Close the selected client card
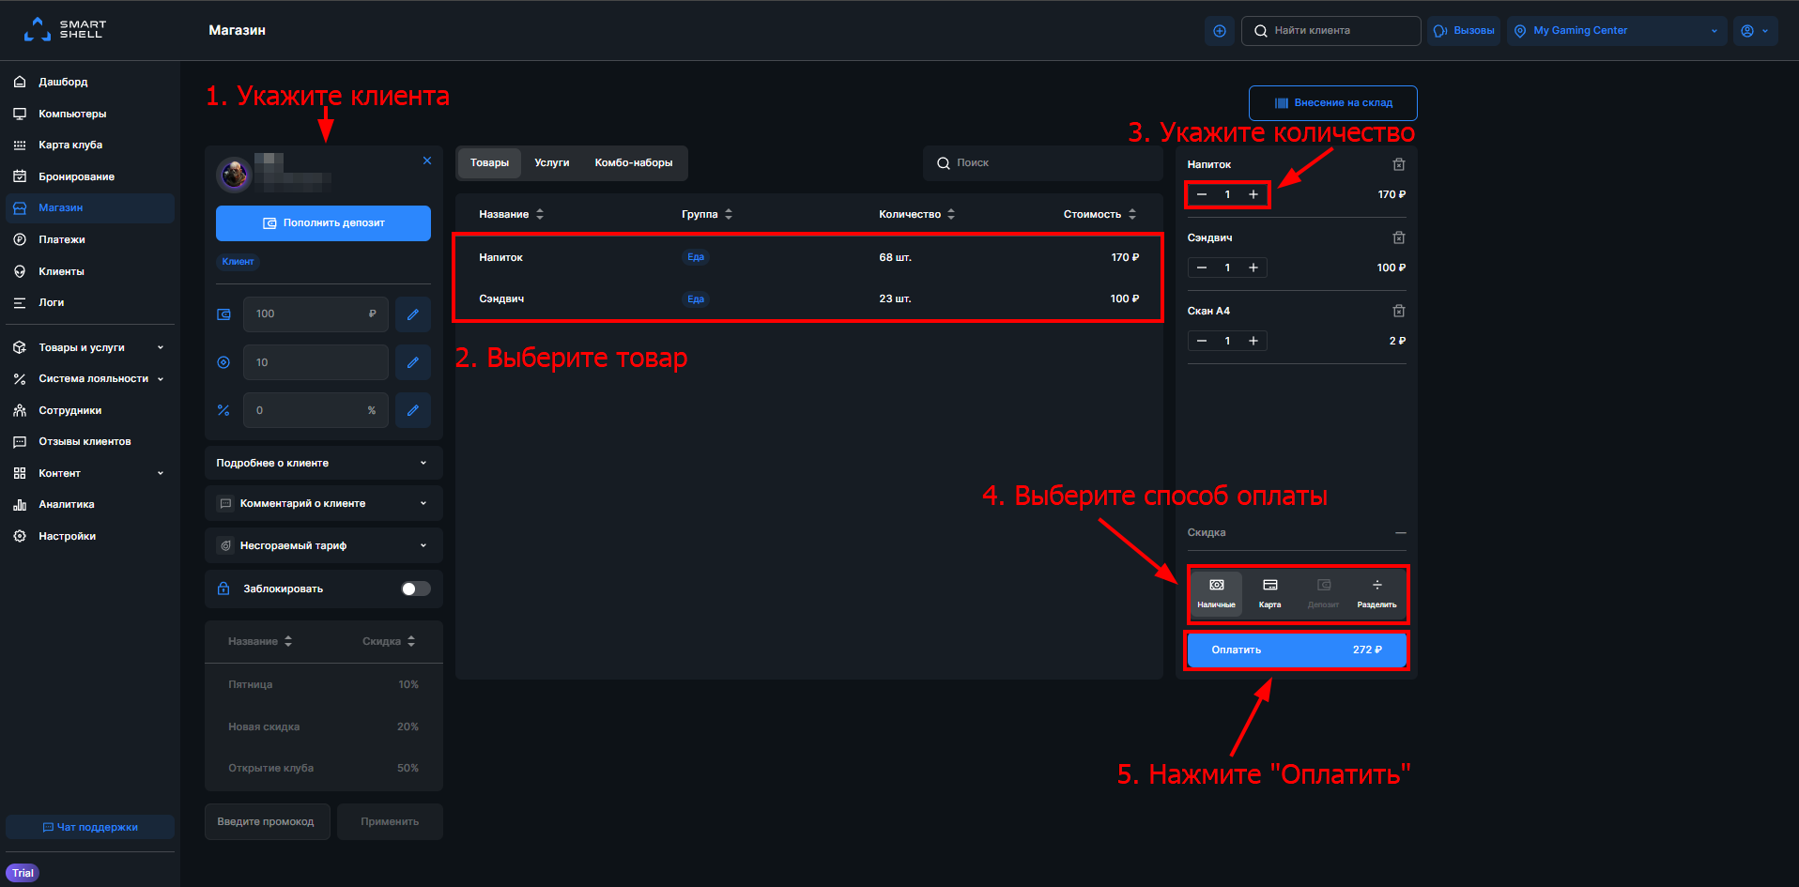This screenshot has width=1799, height=887. (427, 161)
